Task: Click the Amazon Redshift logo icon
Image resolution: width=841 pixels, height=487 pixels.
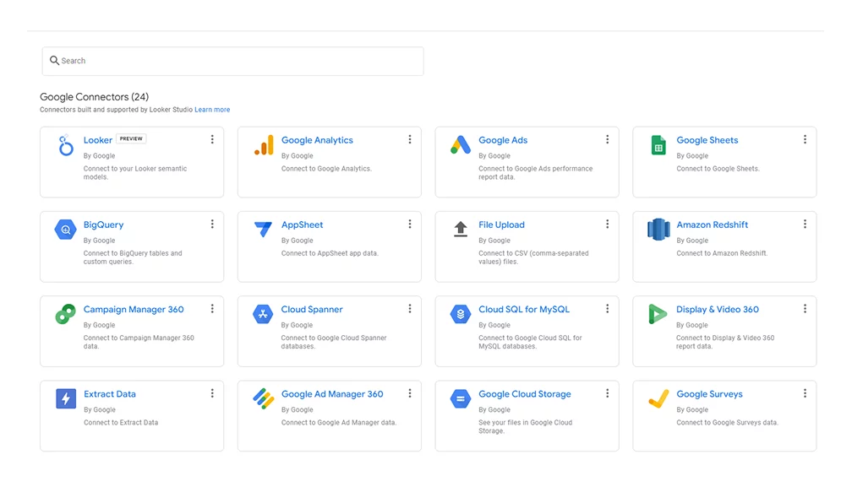Action: [x=658, y=230]
